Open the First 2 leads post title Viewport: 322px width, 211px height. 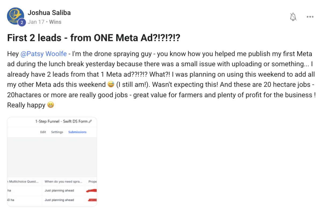pyautogui.click(x=94, y=38)
